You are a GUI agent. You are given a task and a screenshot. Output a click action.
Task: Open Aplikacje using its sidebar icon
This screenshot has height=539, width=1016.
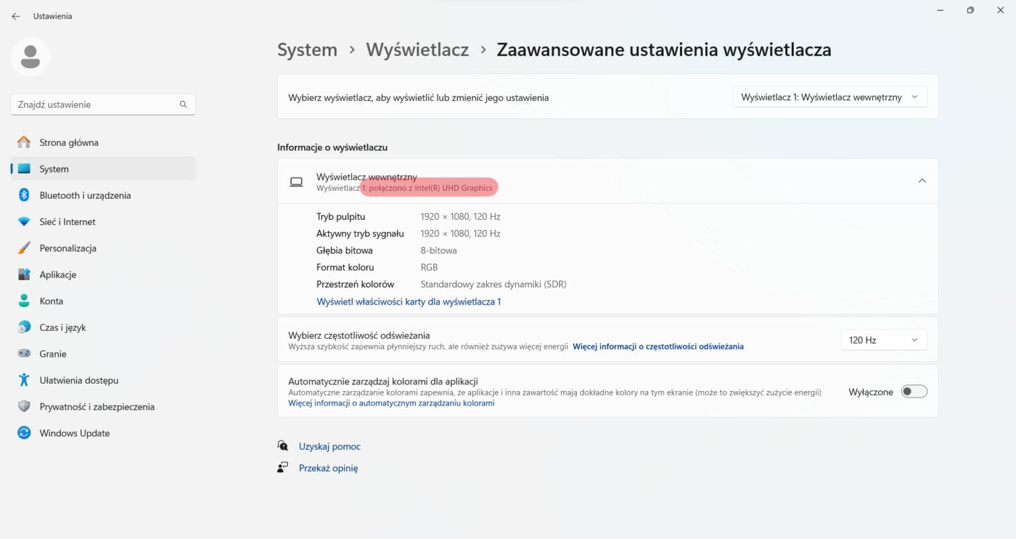(24, 274)
